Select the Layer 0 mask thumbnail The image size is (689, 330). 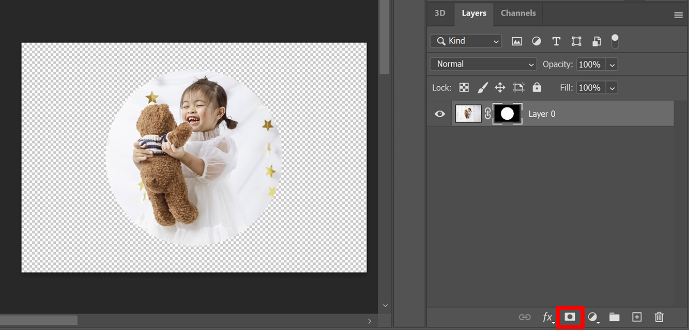coord(507,114)
